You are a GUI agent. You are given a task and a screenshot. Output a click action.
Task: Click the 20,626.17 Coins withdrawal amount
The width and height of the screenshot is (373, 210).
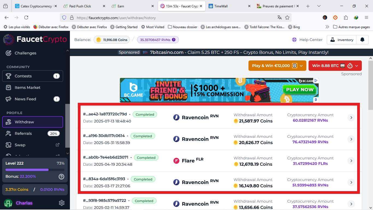(x=253, y=142)
